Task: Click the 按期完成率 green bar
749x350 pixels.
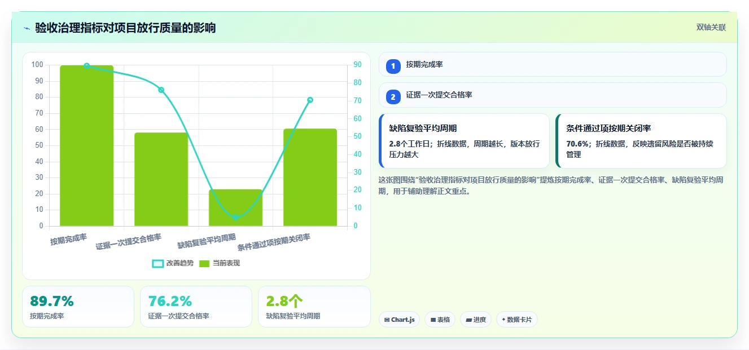Action: point(87,146)
